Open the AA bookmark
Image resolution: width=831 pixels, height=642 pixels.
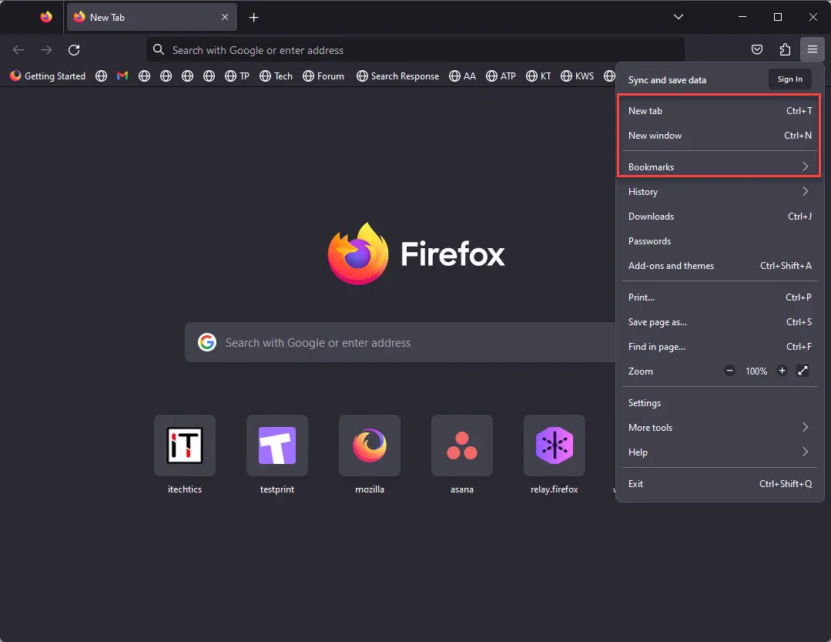click(x=462, y=76)
